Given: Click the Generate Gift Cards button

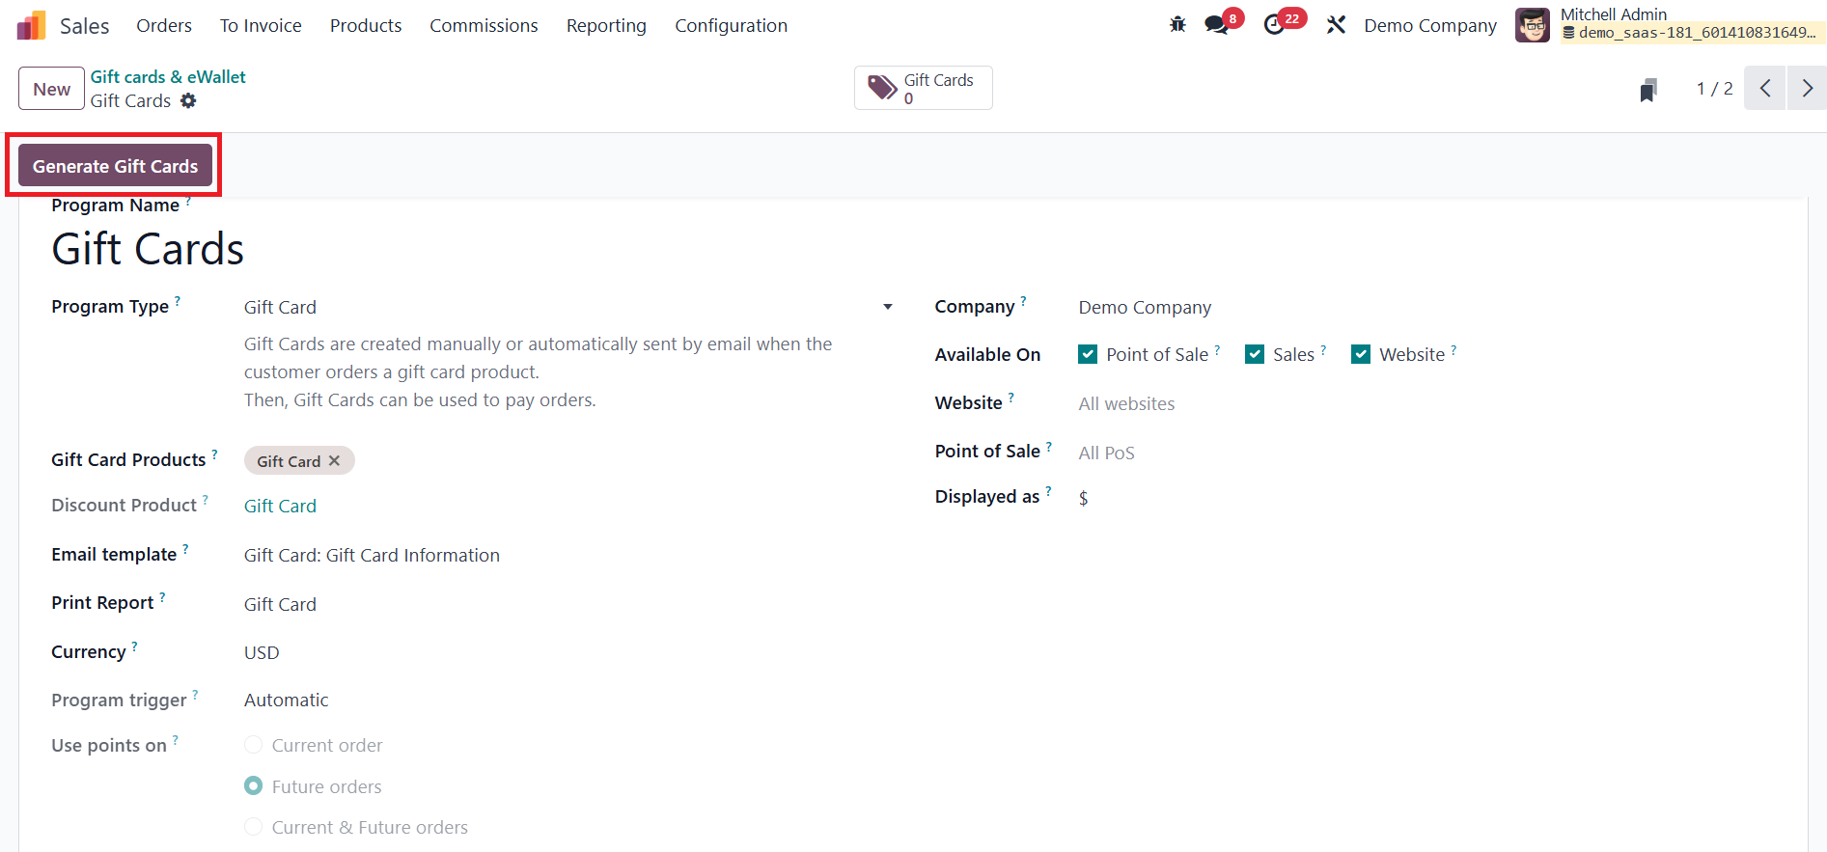Looking at the screenshot, I should pos(115,166).
